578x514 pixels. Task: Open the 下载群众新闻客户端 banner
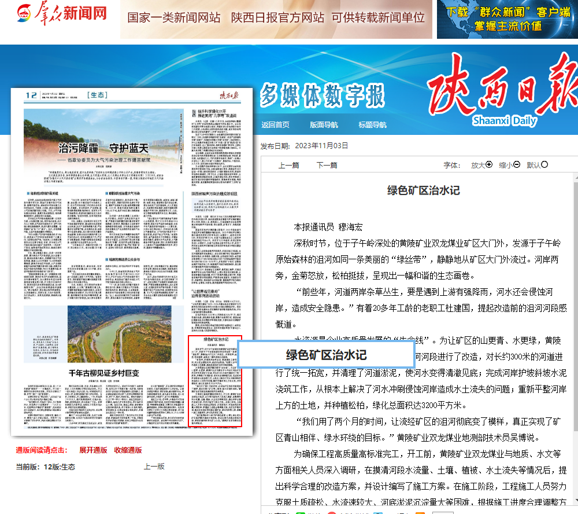507,19
